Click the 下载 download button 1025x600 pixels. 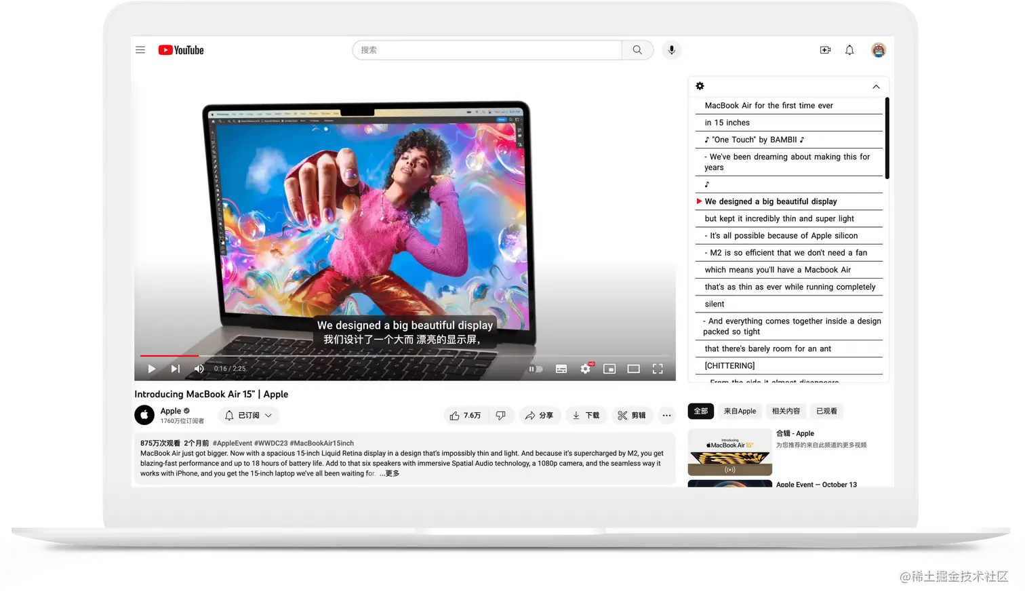586,416
